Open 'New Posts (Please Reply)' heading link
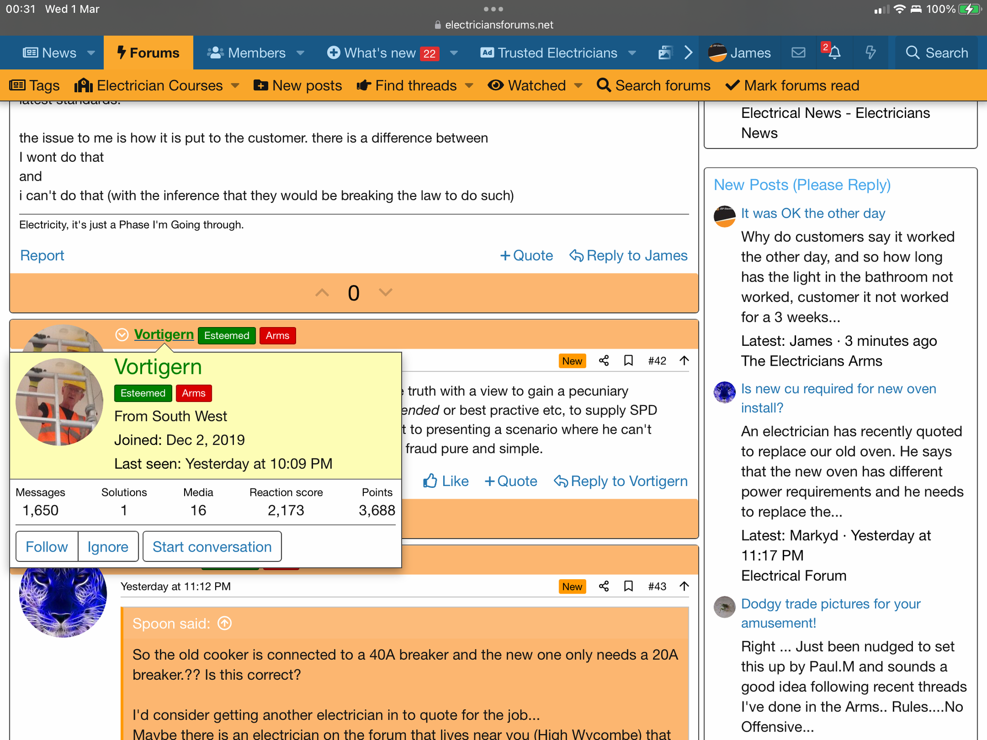987x740 pixels. tap(802, 185)
